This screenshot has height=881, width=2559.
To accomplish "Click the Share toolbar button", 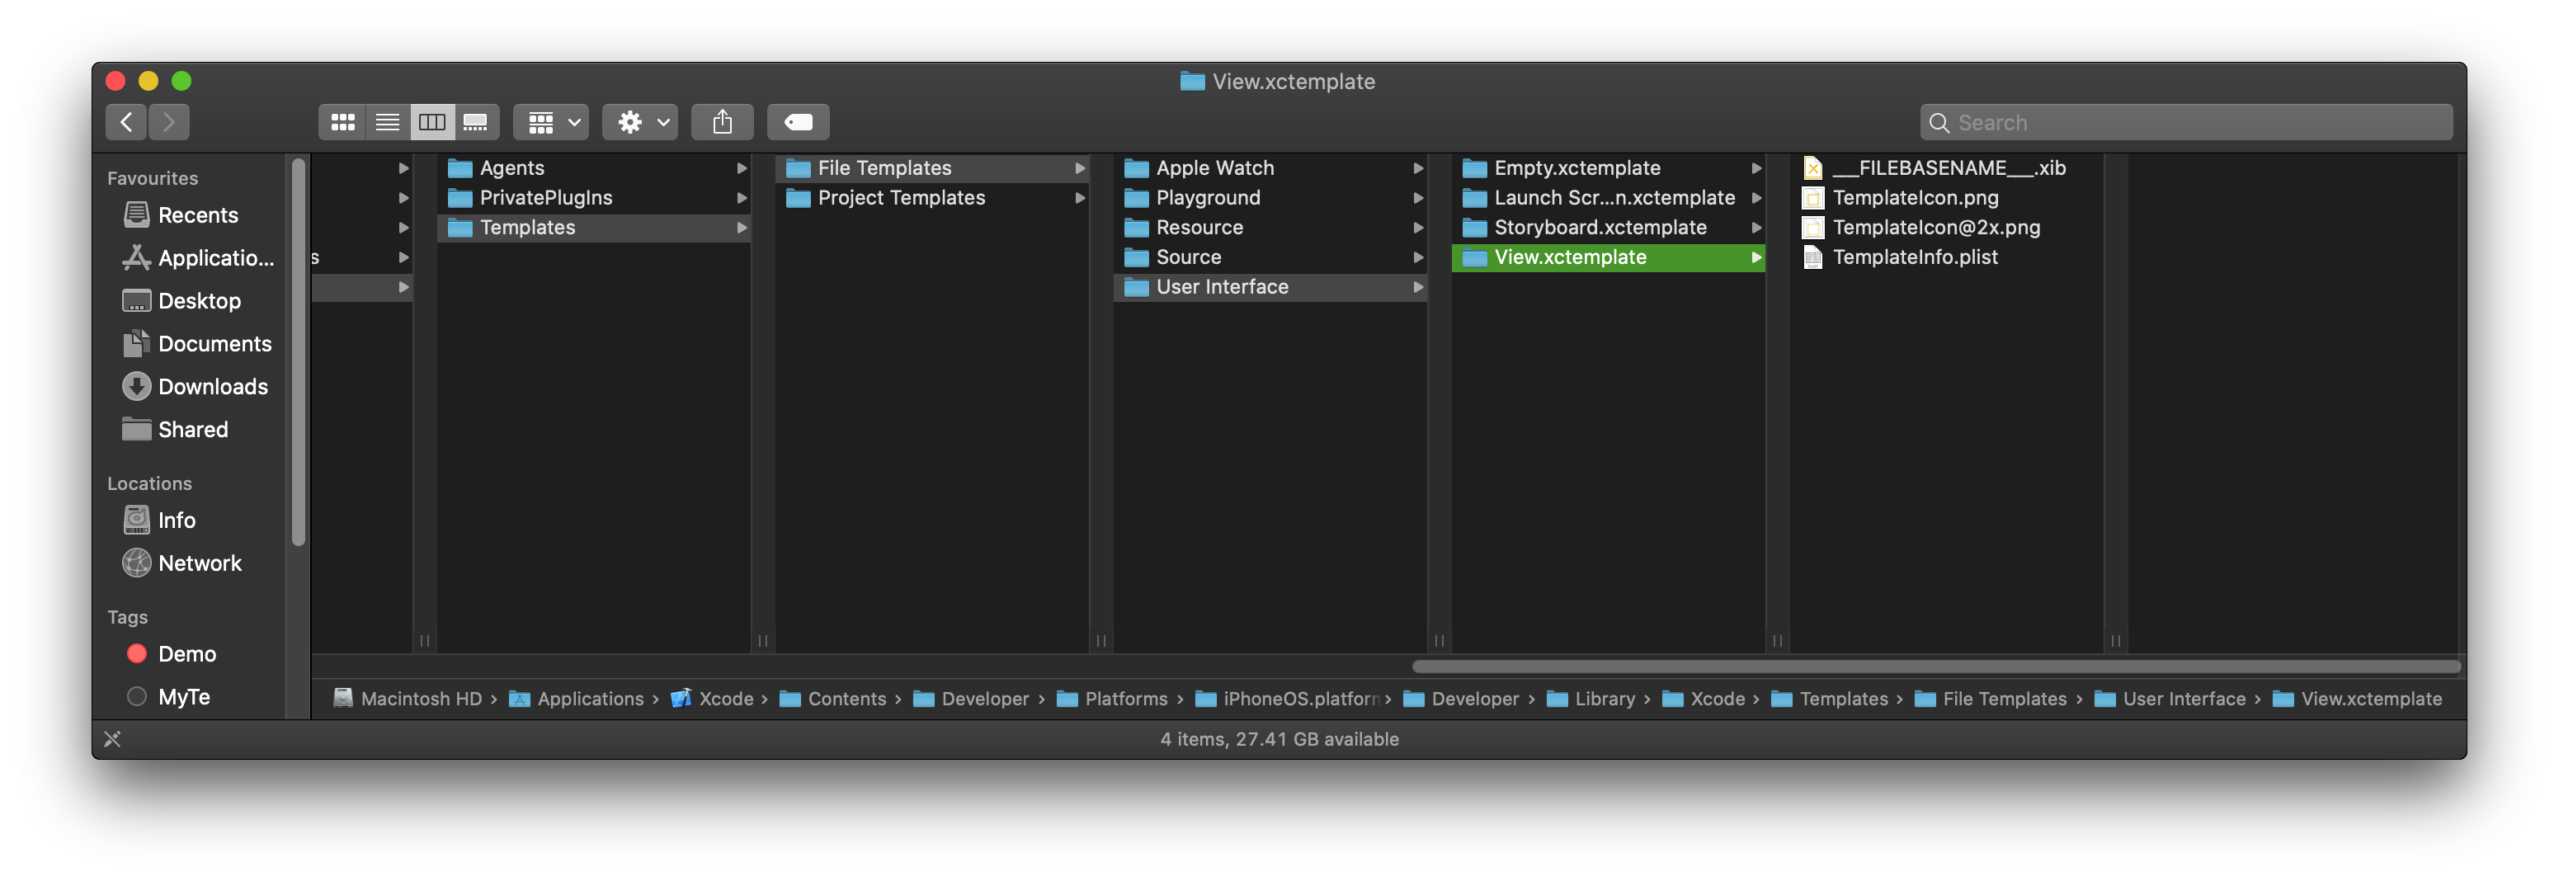I will click(722, 122).
